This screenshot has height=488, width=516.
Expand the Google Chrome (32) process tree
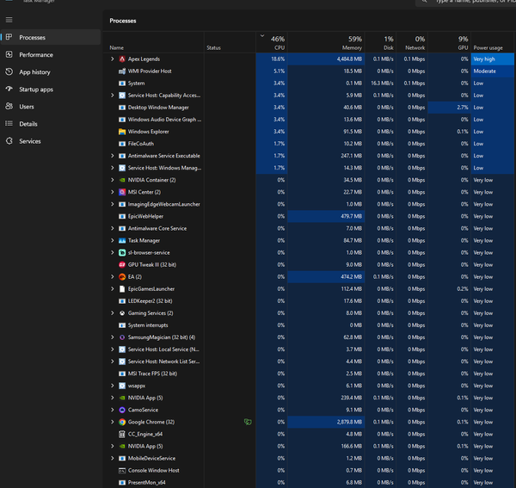point(113,423)
